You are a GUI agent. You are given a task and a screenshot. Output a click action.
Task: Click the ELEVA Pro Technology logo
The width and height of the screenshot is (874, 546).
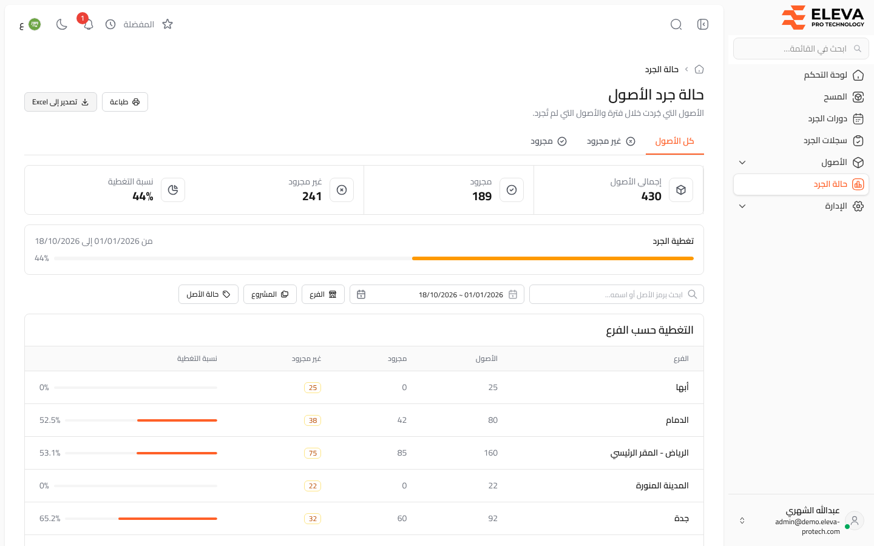822,17
